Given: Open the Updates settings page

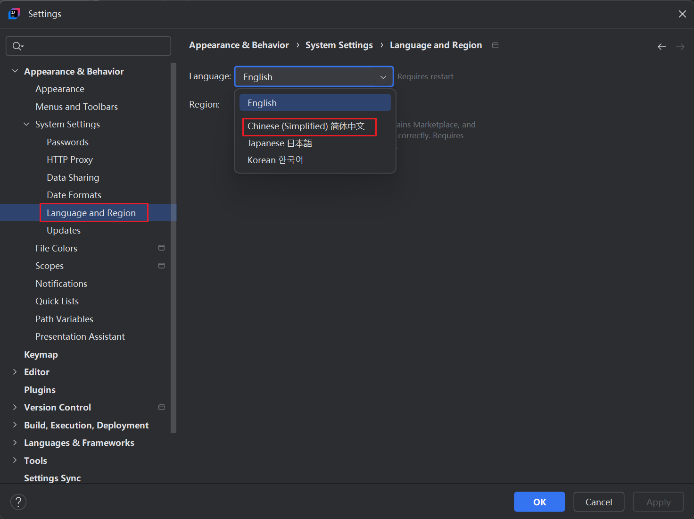Looking at the screenshot, I should click(64, 230).
